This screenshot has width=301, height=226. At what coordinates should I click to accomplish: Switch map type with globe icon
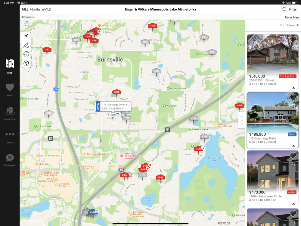click(x=26, y=63)
